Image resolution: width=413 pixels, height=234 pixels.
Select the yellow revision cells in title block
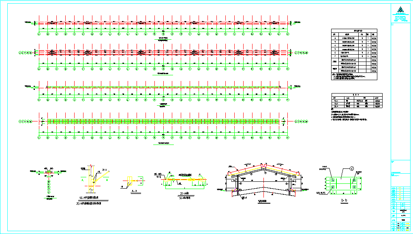tap(400, 193)
